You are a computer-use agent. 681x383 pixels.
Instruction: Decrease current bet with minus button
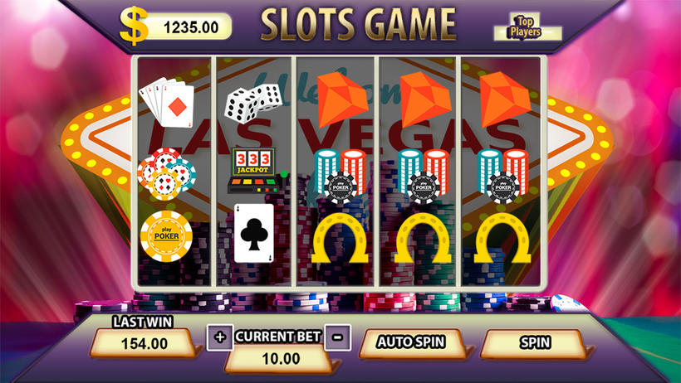337,337
